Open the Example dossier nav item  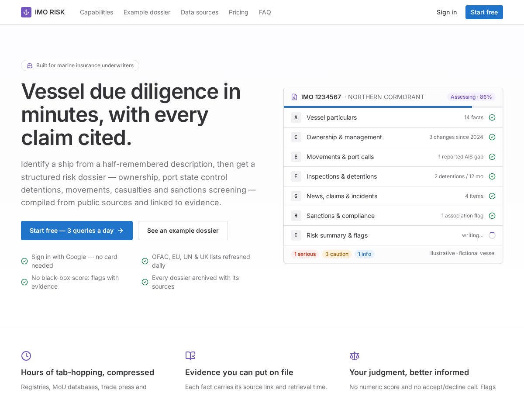coord(147,12)
